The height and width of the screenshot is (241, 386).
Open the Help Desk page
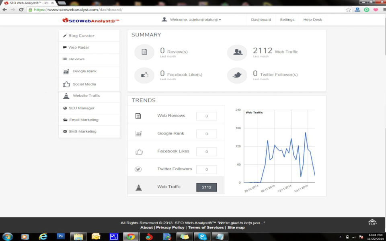tap(312, 19)
